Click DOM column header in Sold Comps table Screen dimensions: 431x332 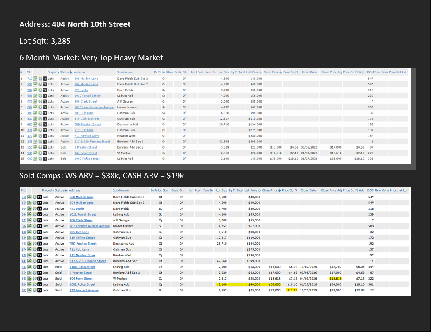point(371,190)
